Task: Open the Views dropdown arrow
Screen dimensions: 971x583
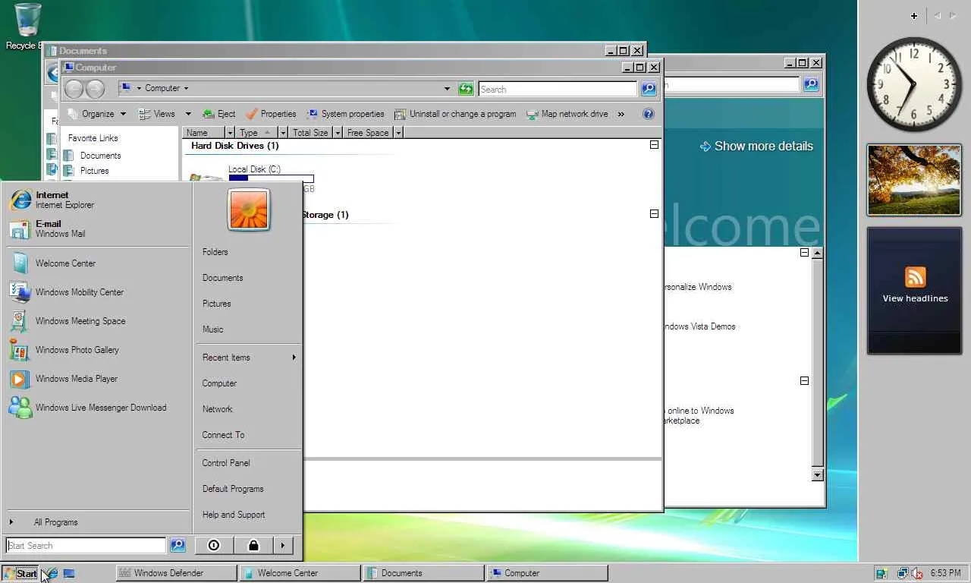Action: pyautogui.click(x=188, y=114)
